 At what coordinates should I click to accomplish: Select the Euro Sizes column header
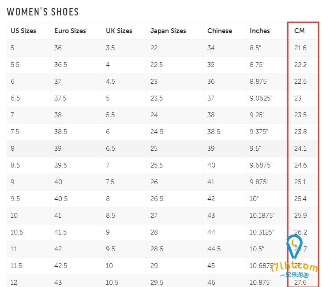pyautogui.click(x=70, y=31)
